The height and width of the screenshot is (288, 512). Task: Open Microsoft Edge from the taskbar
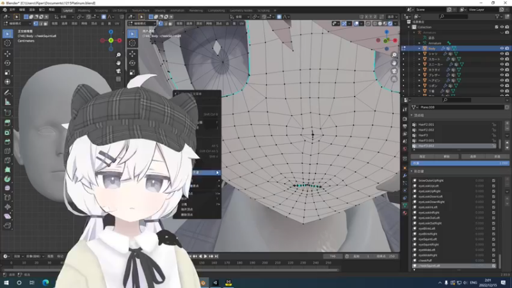click(45, 282)
